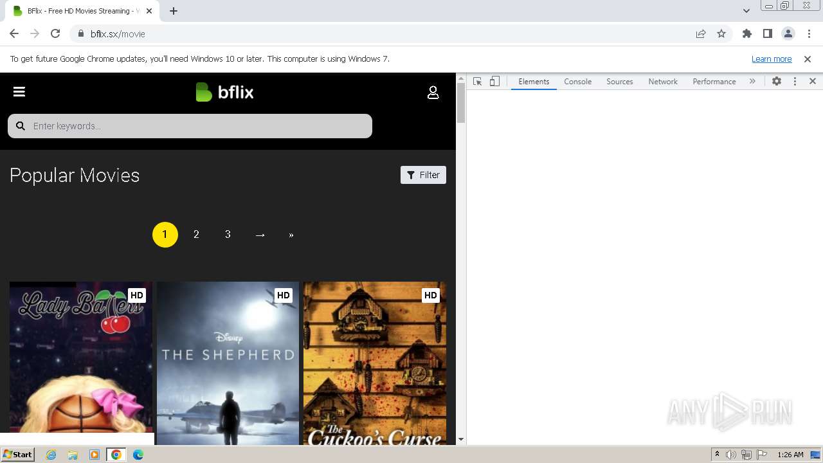Jump to last page double arrow

(x=291, y=235)
